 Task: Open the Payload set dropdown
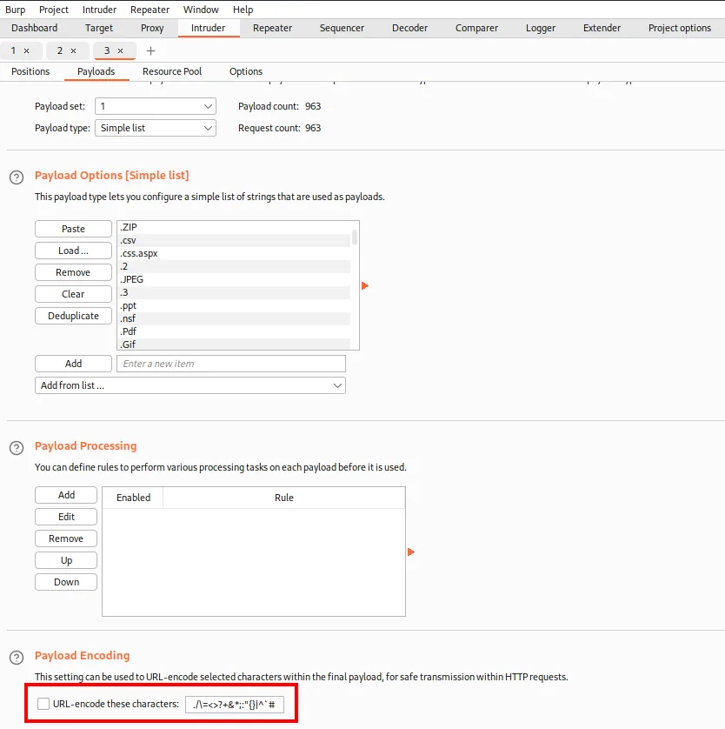click(x=156, y=106)
